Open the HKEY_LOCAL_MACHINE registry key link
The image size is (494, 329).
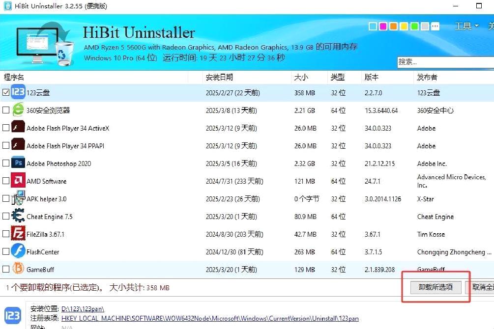click(x=210, y=318)
